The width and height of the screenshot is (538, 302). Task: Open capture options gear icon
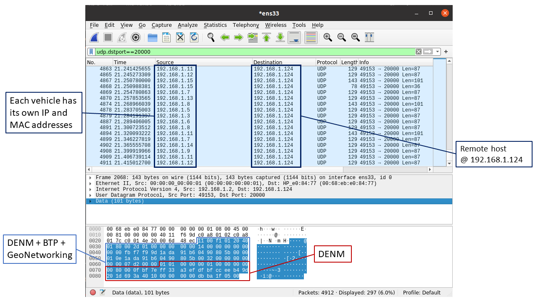[x=135, y=37]
